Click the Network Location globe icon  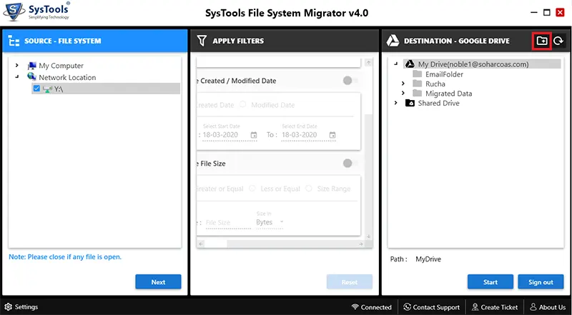[x=32, y=77]
